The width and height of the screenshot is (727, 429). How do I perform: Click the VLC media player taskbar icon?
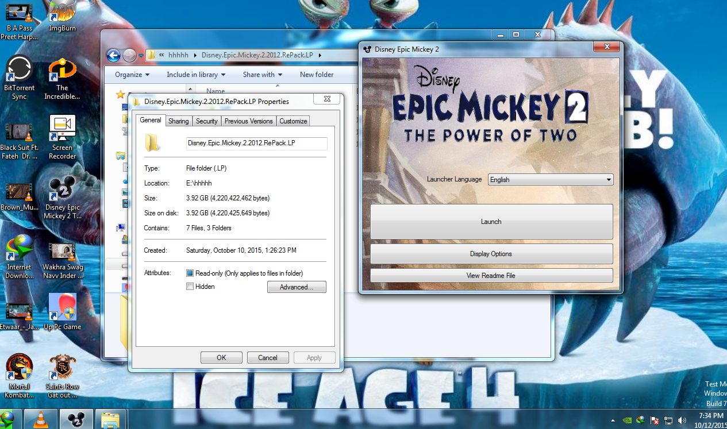coord(42,419)
